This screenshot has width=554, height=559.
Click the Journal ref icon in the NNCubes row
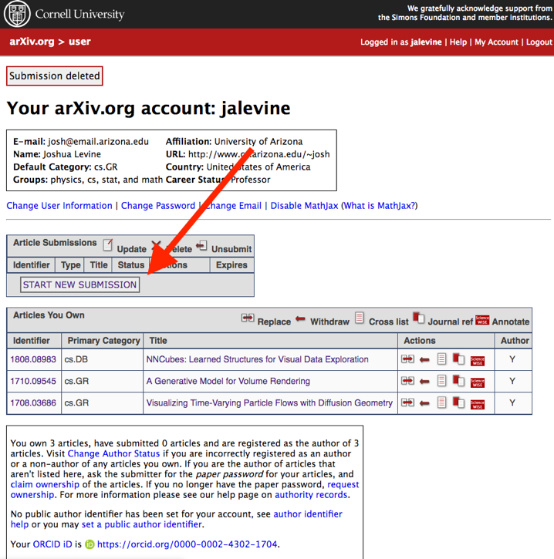tap(458, 359)
